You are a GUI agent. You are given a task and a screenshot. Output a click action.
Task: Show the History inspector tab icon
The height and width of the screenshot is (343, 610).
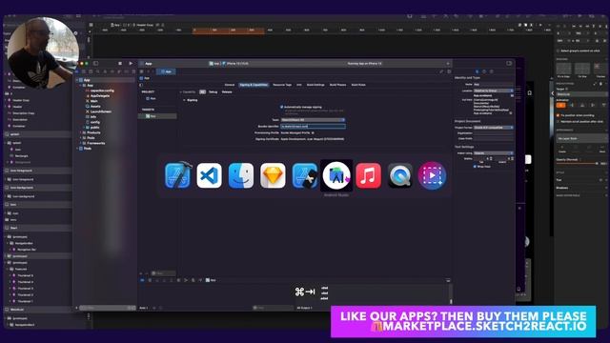pos(484,71)
